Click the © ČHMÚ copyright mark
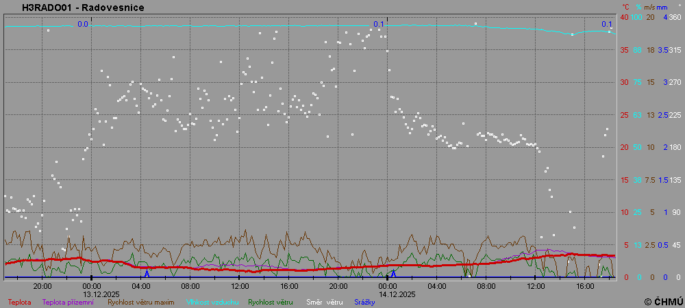Viewport: 685px width, 308px height. (663, 301)
